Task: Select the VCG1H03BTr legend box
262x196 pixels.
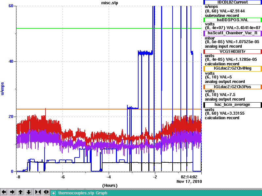Action: click(x=233, y=52)
